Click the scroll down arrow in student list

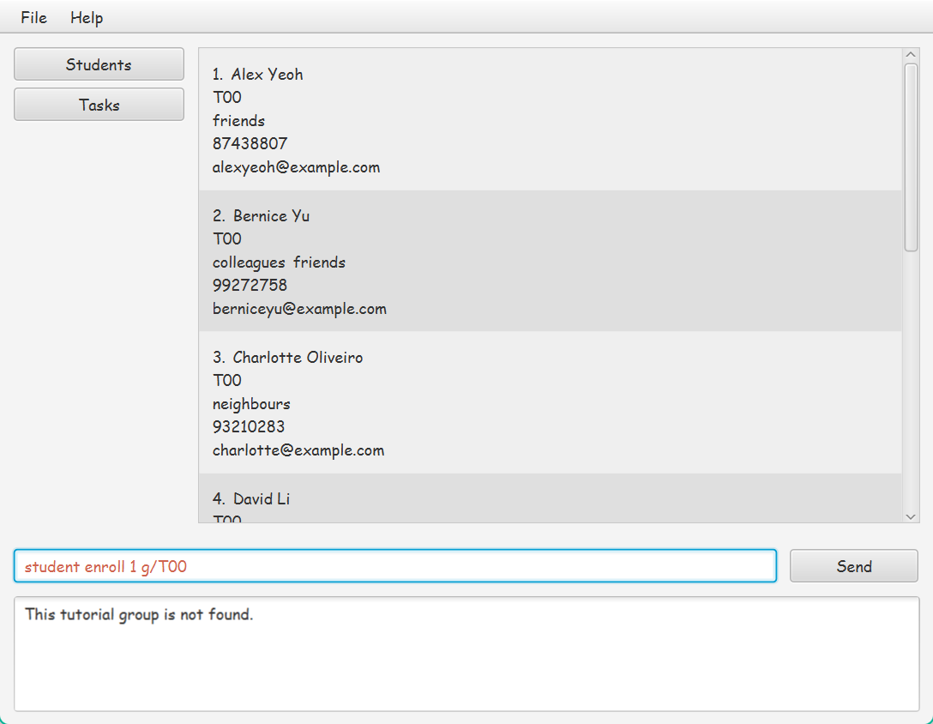pyautogui.click(x=911, y=516)
